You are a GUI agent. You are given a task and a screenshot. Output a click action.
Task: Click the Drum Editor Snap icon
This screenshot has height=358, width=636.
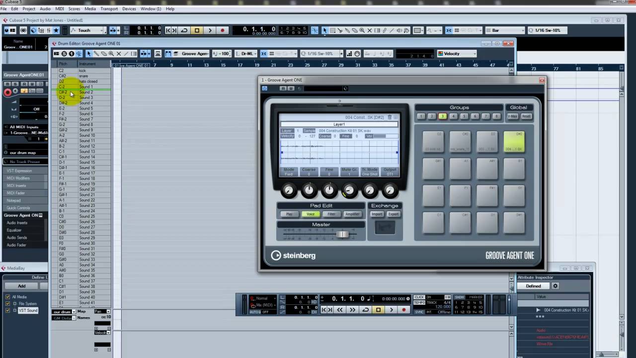pyautogui.click(x=264, y=54)
